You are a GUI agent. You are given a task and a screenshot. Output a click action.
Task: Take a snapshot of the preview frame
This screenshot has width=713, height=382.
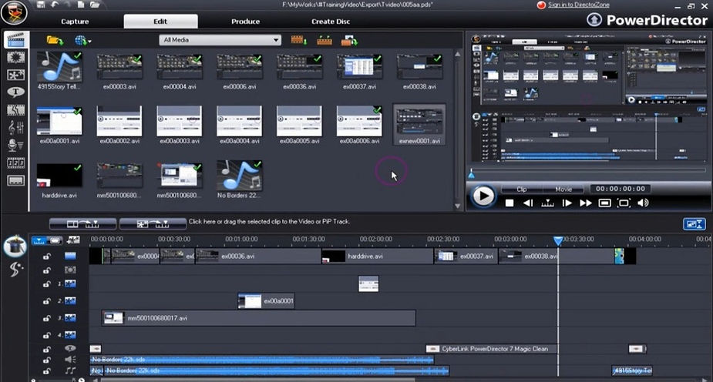click(x=605, y=203)
